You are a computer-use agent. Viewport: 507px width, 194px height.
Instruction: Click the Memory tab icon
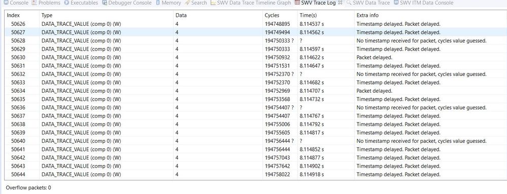point(157,3)
